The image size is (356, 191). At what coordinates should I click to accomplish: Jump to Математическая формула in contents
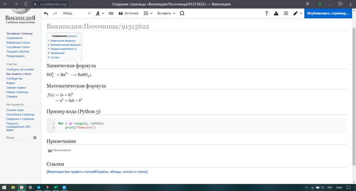click(x=65, y=45)
